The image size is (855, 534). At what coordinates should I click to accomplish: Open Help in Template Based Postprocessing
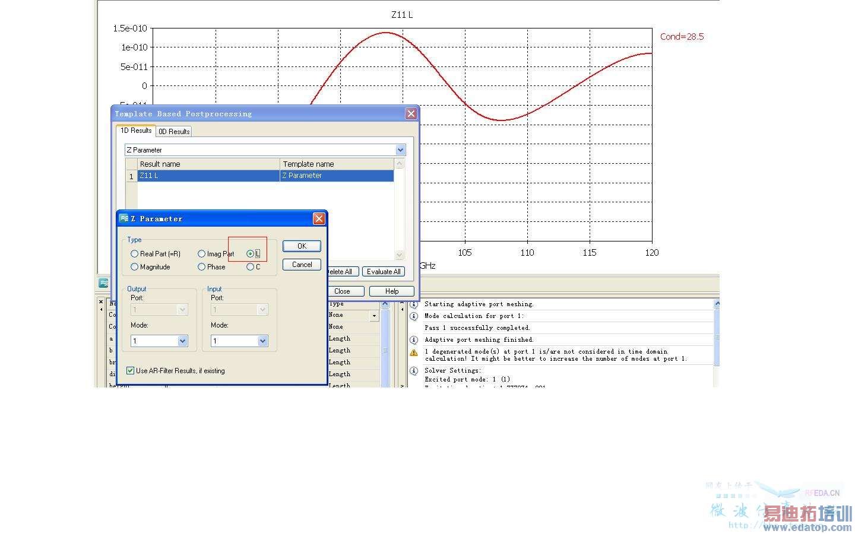point(392,291)
